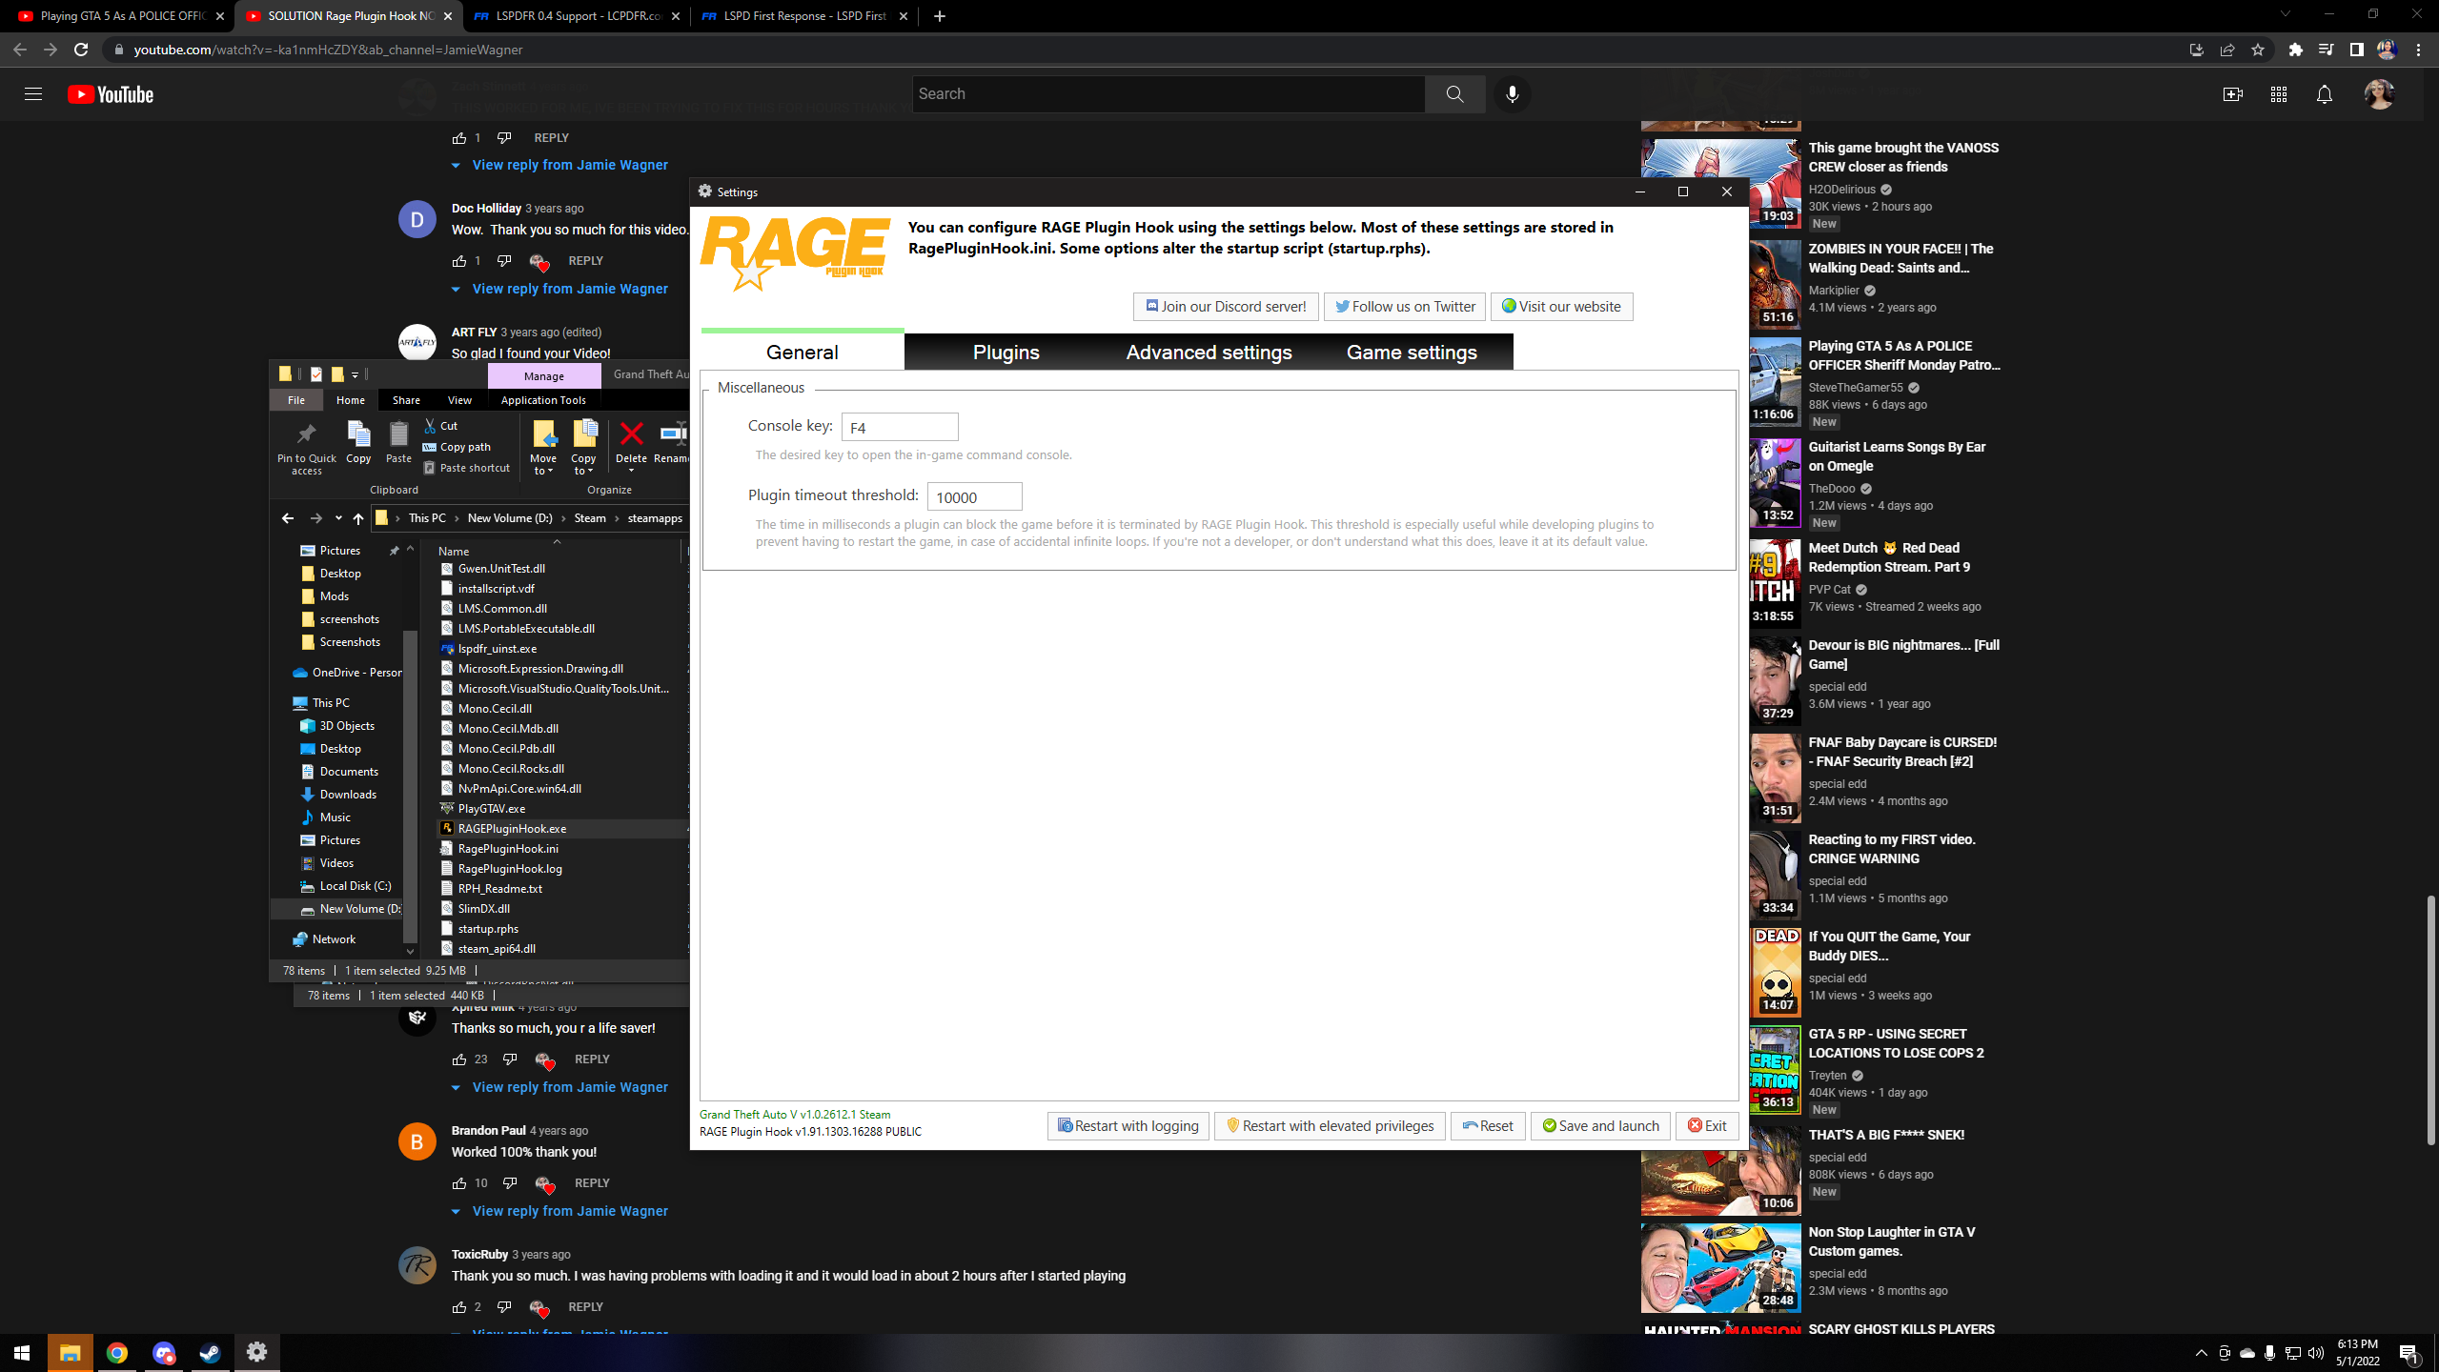
Task: Expand reply from Jamie Wagner under Brandon Paul
Action: (x=569, y=1211)
